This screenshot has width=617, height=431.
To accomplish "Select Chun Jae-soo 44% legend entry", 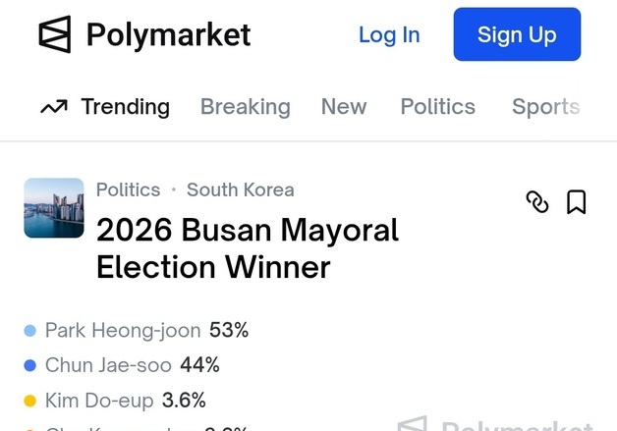I will click(132, 365).
